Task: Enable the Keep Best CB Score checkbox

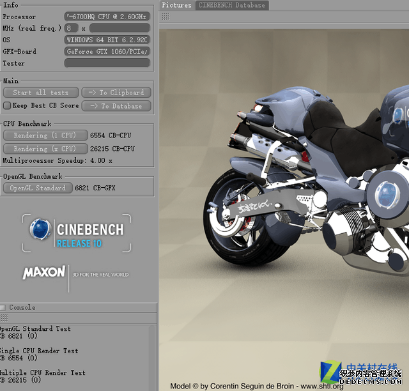Action: [x=7, y=106]
